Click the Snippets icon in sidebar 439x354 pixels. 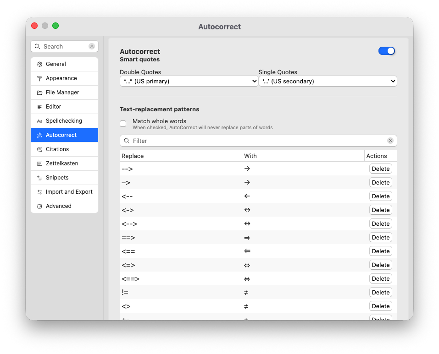coord(39,178)
